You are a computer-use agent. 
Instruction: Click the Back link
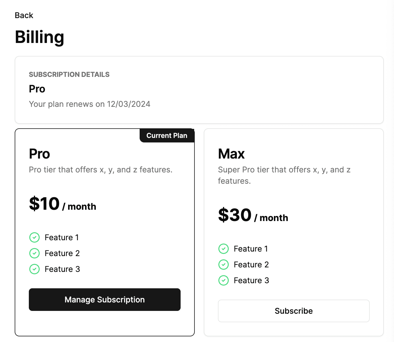(x=24, y=15)
